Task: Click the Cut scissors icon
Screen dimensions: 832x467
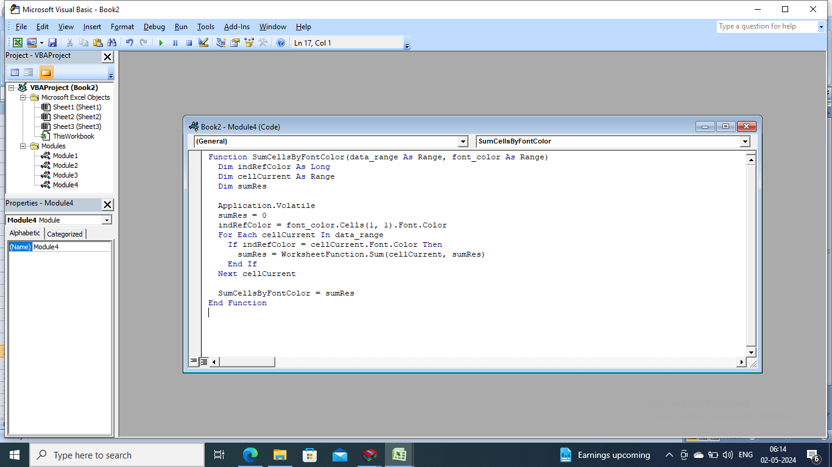Action: tap(69, 43)
